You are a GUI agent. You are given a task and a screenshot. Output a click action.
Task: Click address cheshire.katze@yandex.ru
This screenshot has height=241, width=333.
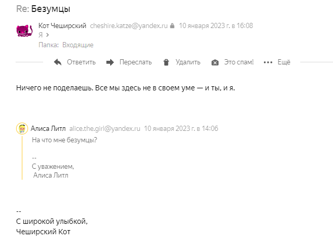pos(129,25)
